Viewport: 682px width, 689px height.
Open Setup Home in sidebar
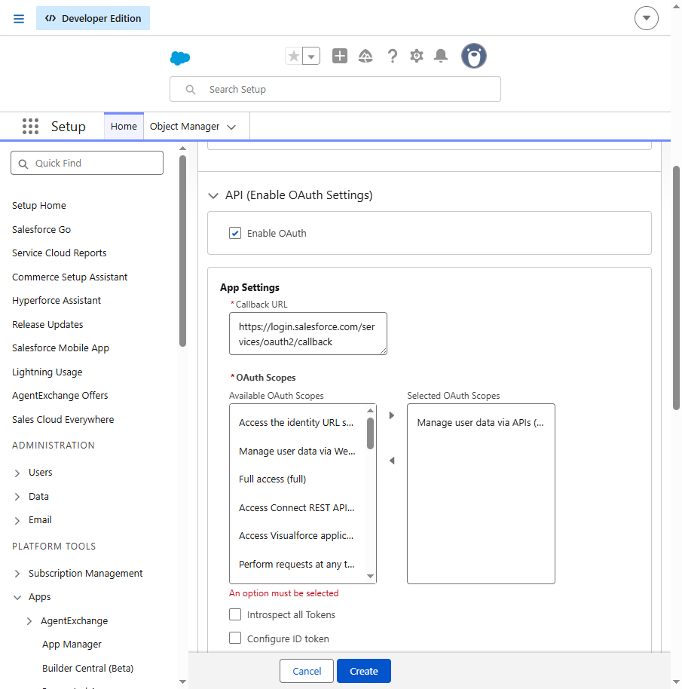click(39, 206)
